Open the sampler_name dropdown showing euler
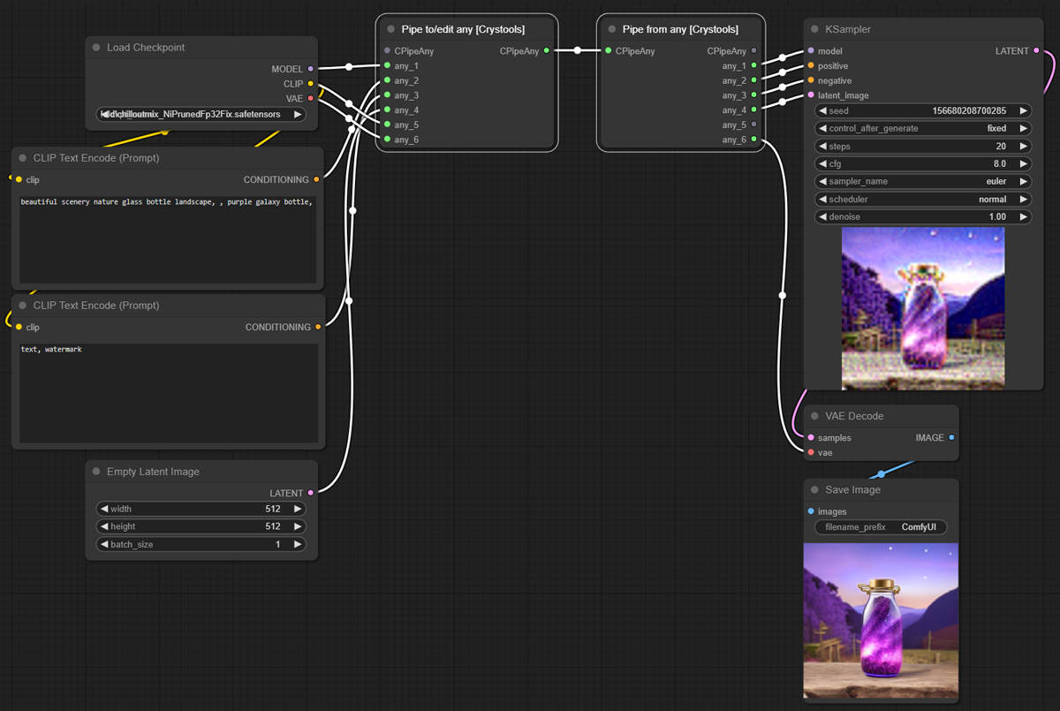This screenshot has width=1060, height=711. pyautogui.click(x=923, y=181)
